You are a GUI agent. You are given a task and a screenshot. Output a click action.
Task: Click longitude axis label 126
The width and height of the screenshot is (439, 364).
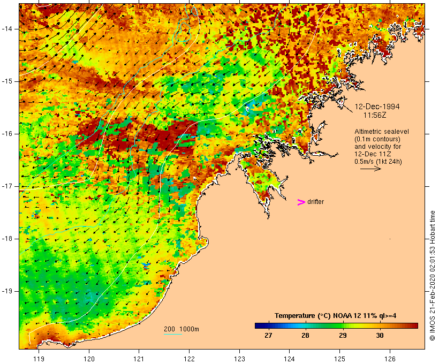coord(390,359)
